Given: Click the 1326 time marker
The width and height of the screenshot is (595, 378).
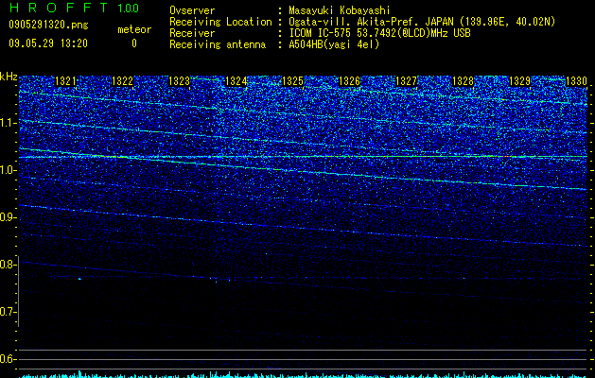Looking at the screenshot, I should [x=349, y=81].
